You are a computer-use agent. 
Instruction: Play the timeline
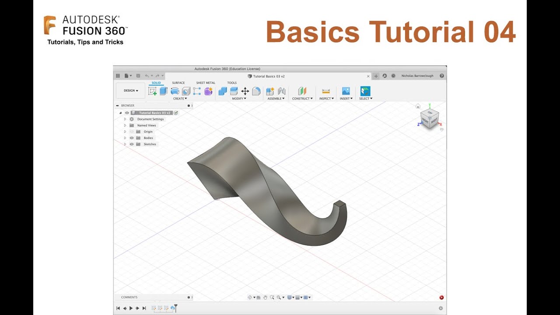click(131, 308)
